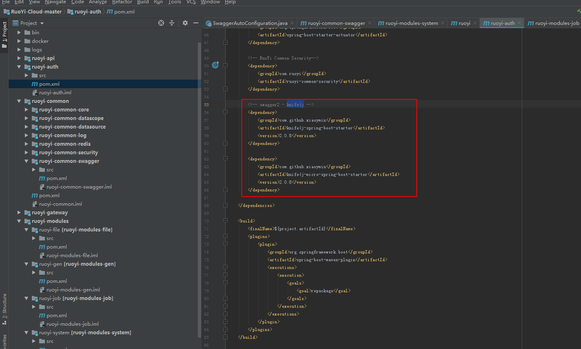Click the Spring gutter icon on line 50
The height and width of the screenshot is (349, 581).
pyautogui.click(x=215, y=65)
